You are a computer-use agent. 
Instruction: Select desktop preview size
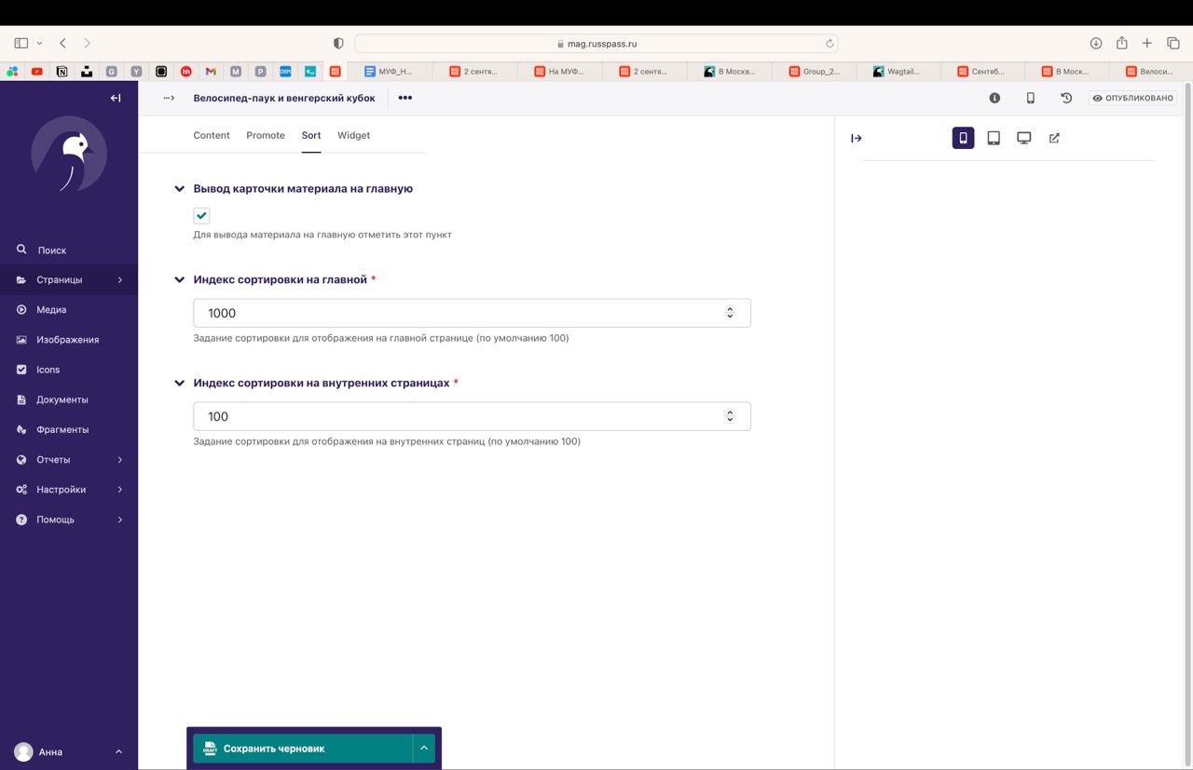click(1024, 138)
